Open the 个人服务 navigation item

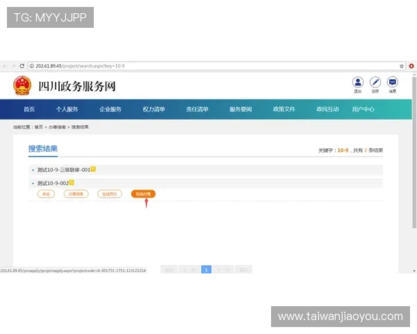tap(67, 109)
